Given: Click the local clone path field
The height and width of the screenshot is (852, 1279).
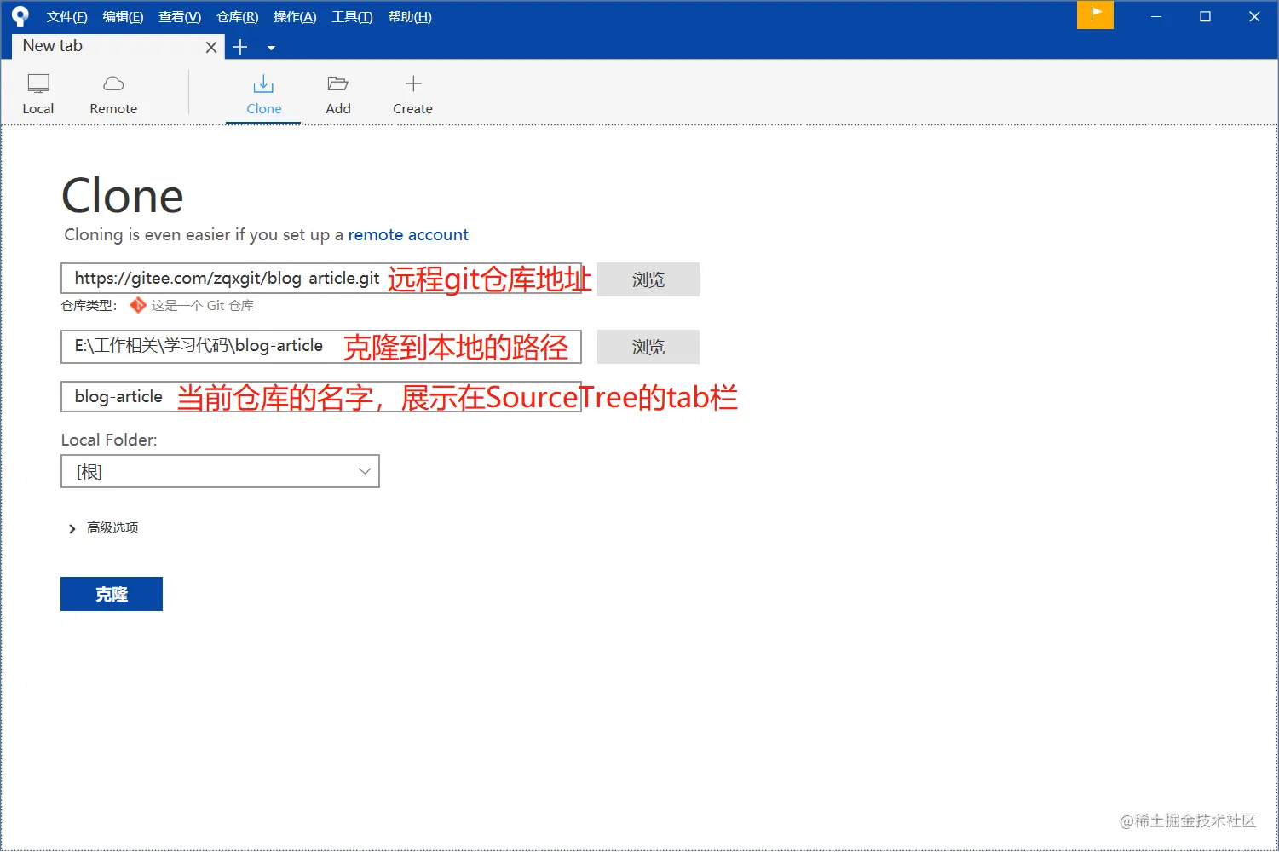Looking at the screenshot, I should 321,346.
